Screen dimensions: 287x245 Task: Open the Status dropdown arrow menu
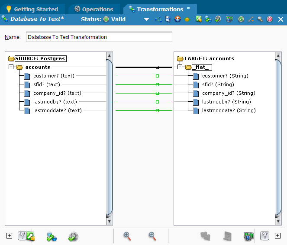(146, 19)
